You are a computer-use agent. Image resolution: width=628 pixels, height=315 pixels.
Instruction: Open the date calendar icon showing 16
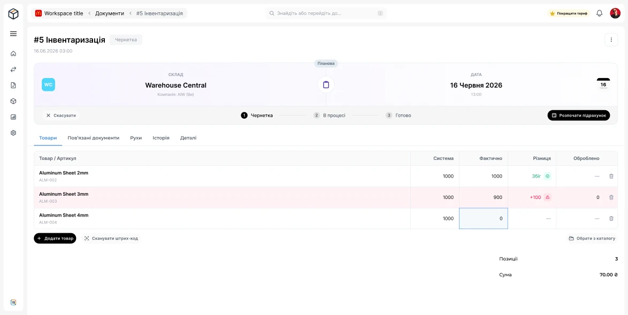click(603, 84)
